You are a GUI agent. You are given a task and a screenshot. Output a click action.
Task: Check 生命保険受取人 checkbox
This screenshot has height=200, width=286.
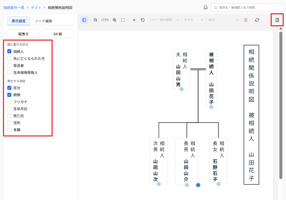point(9,72)
